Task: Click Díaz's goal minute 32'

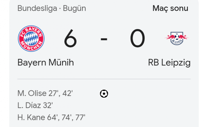Action: click(x=48, y=105)
